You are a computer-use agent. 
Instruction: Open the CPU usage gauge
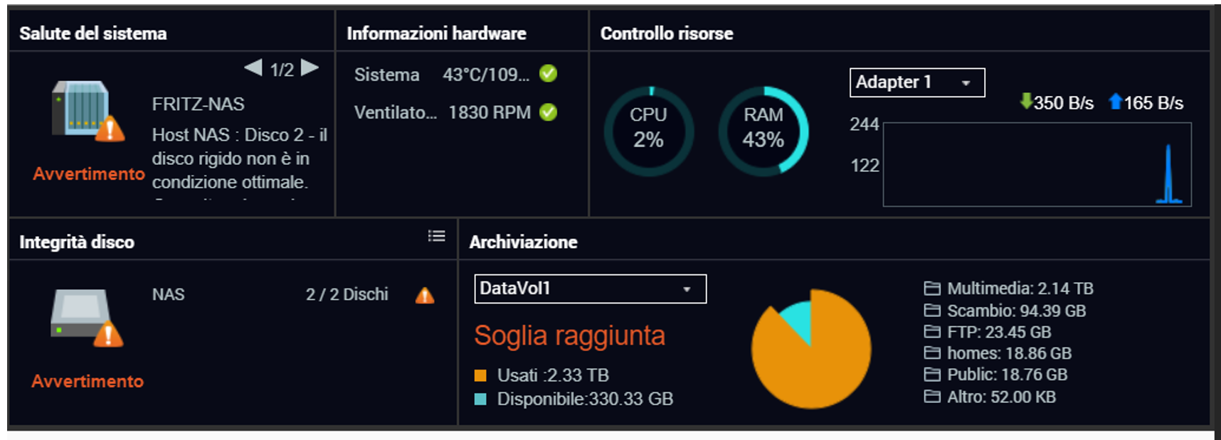[648, 132]
